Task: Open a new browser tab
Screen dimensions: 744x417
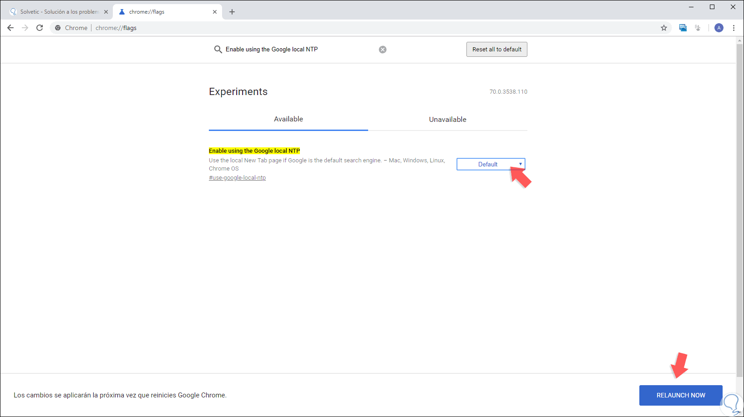Action: pos(232,12)
